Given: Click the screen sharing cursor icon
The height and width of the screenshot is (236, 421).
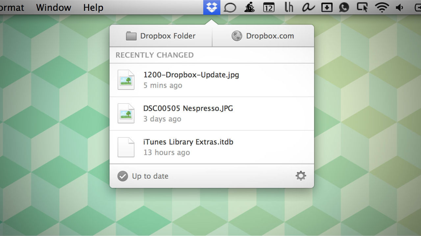Looking at the screenshot, I should [x=362, y=7].
